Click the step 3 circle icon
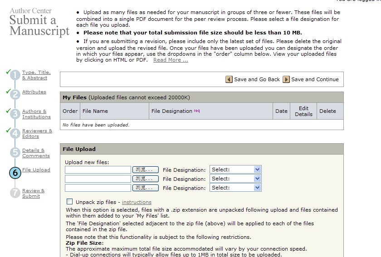 click(x=15, y=114)
